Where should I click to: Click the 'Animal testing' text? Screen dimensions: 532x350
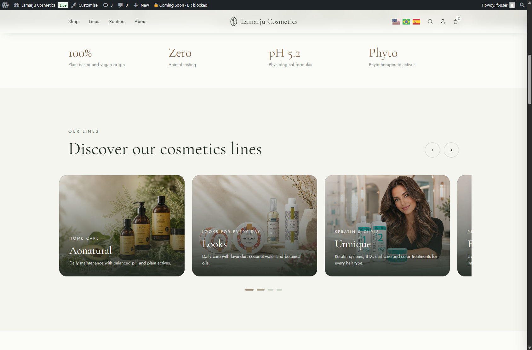[182, 64]
